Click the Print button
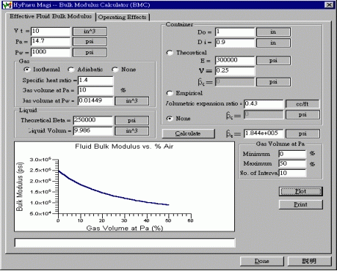Viewport: 337px width, 271px height. (300, 204)
